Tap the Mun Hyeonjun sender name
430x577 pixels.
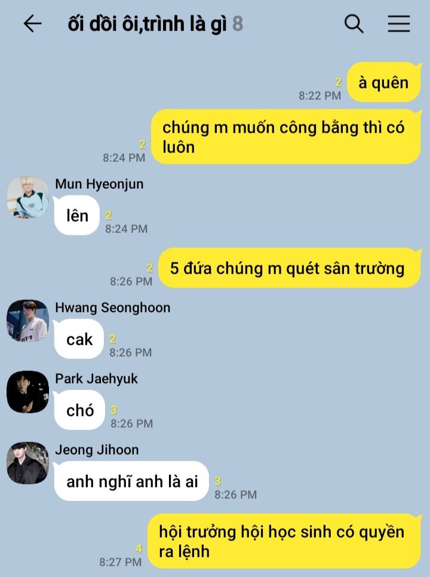(x=99, y=184)
